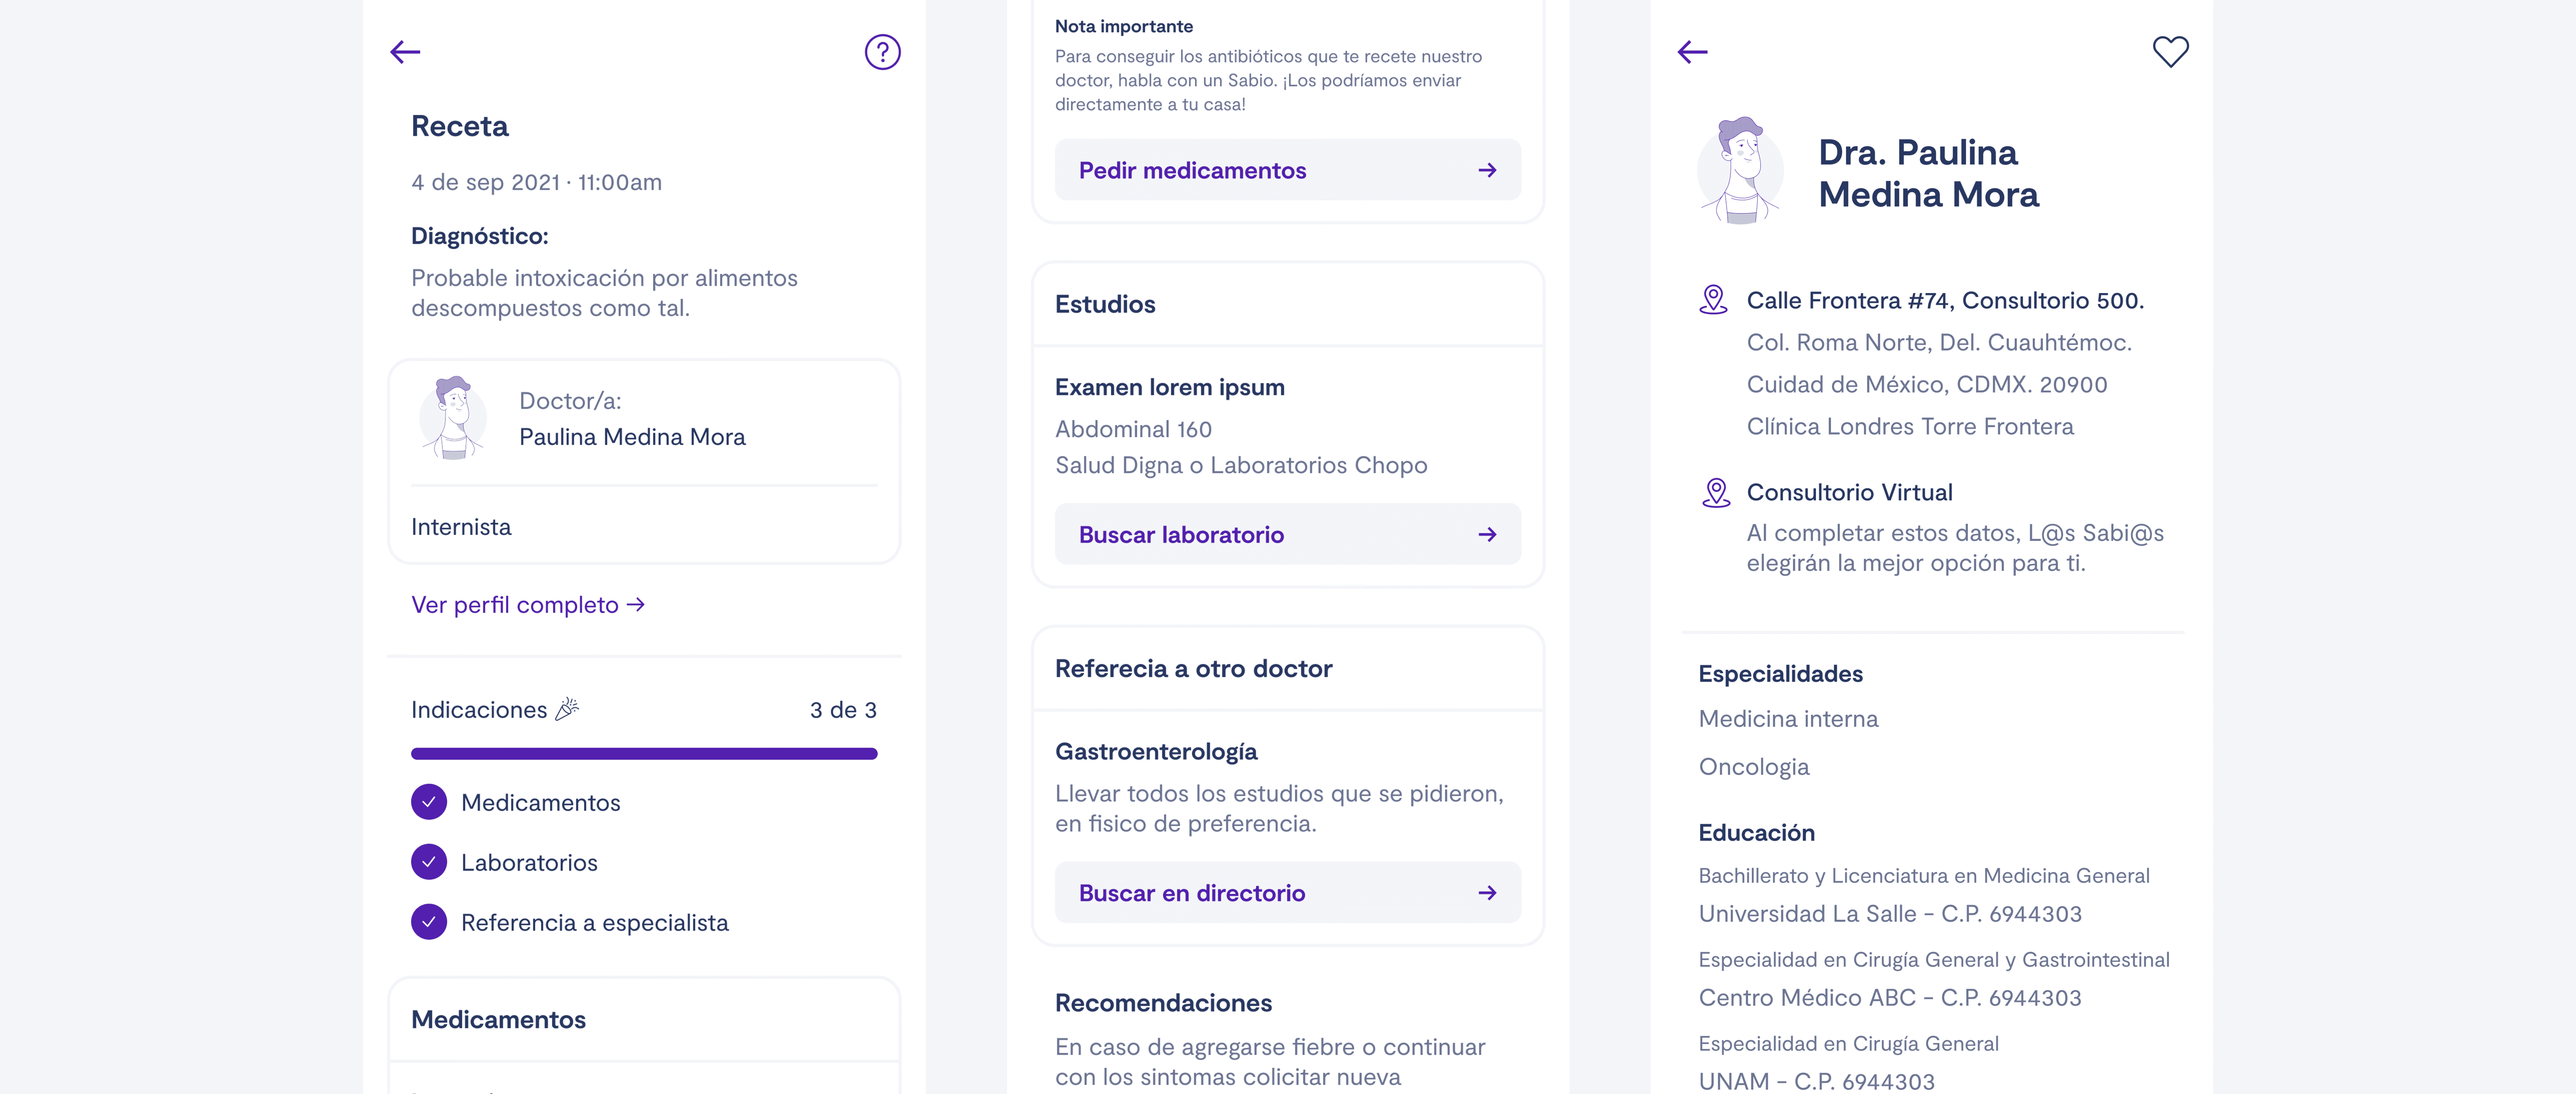Open help via the question mark icon

point(882,52)
